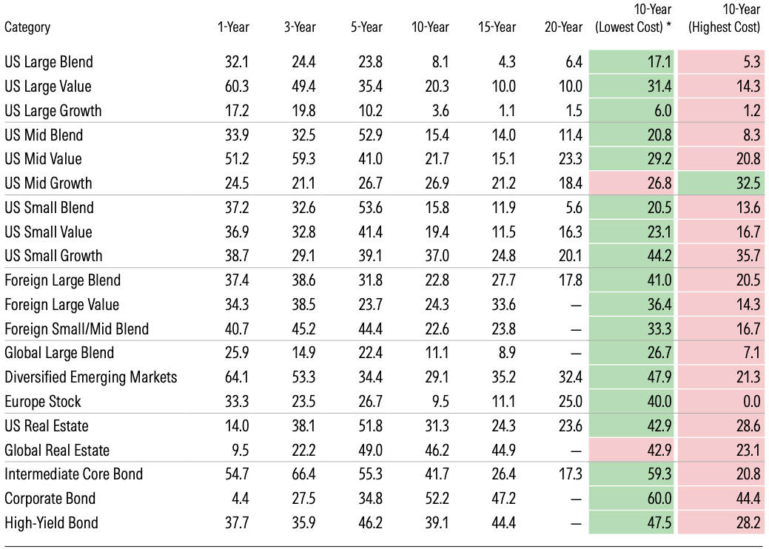
Task: Click the High-Yield Bond row label
Action: coord(51,523)
